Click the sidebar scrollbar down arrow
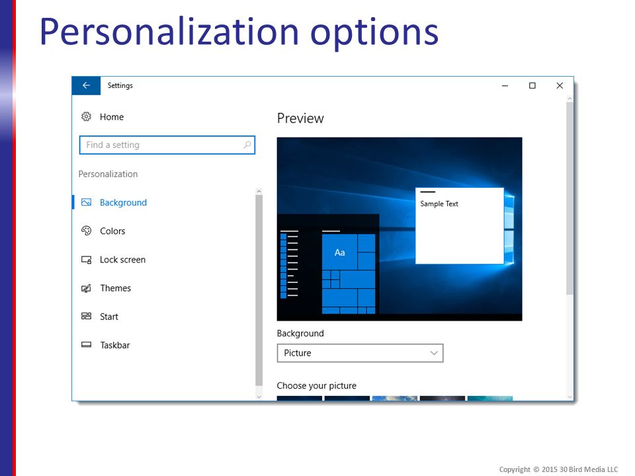 259,397
